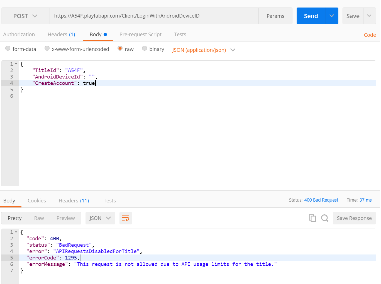Open JSON (application/json) content type dropdown
Image resolution: width=381 pixels, height=284 pixels.
click(204, 50)
